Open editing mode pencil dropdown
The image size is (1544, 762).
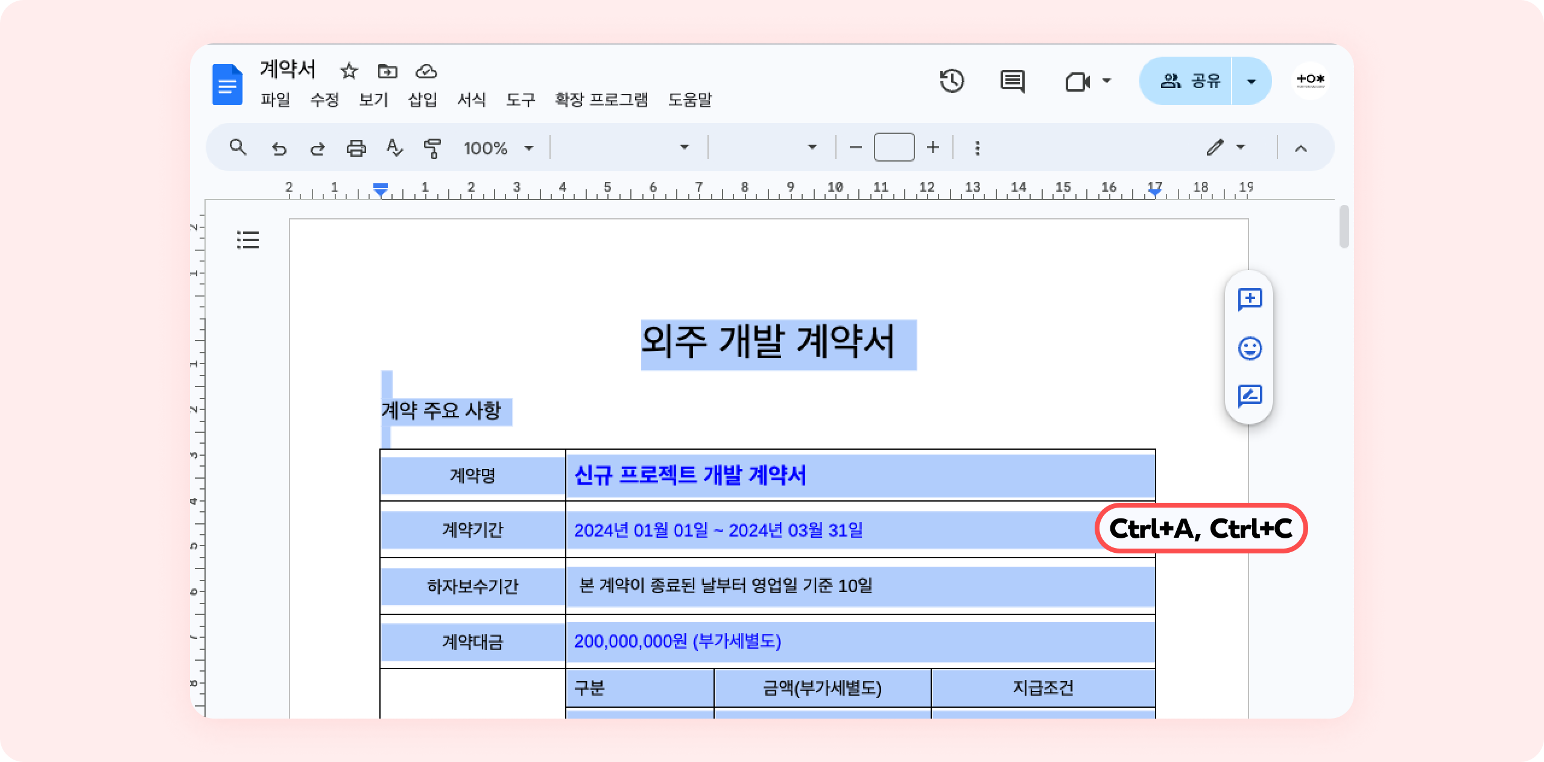point(1226,148)
